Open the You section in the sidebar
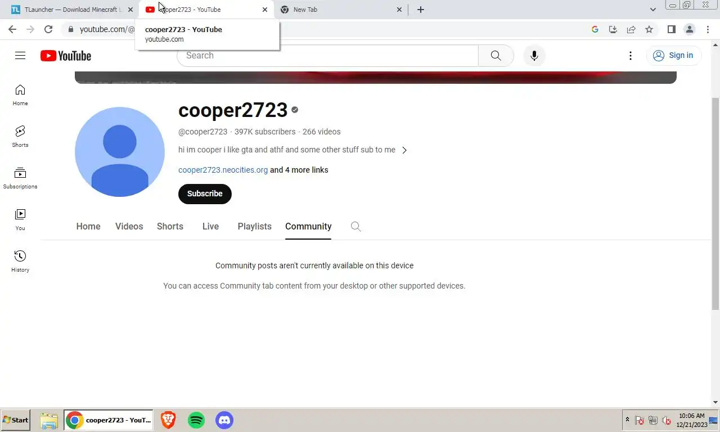The height and width of the screenshot is (432, 720). pos(20,220)
